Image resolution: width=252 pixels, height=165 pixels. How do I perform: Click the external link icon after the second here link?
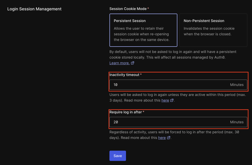tap(168, 138)
